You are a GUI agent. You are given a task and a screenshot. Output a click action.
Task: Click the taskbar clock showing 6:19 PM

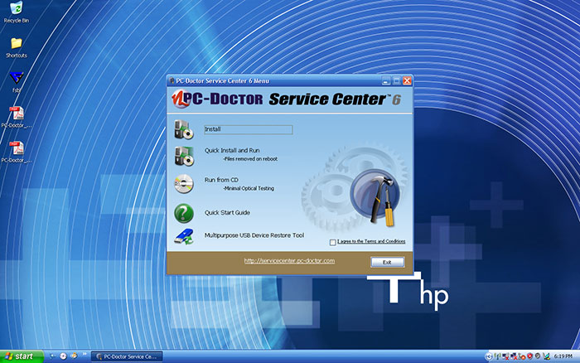pos(563,356)
